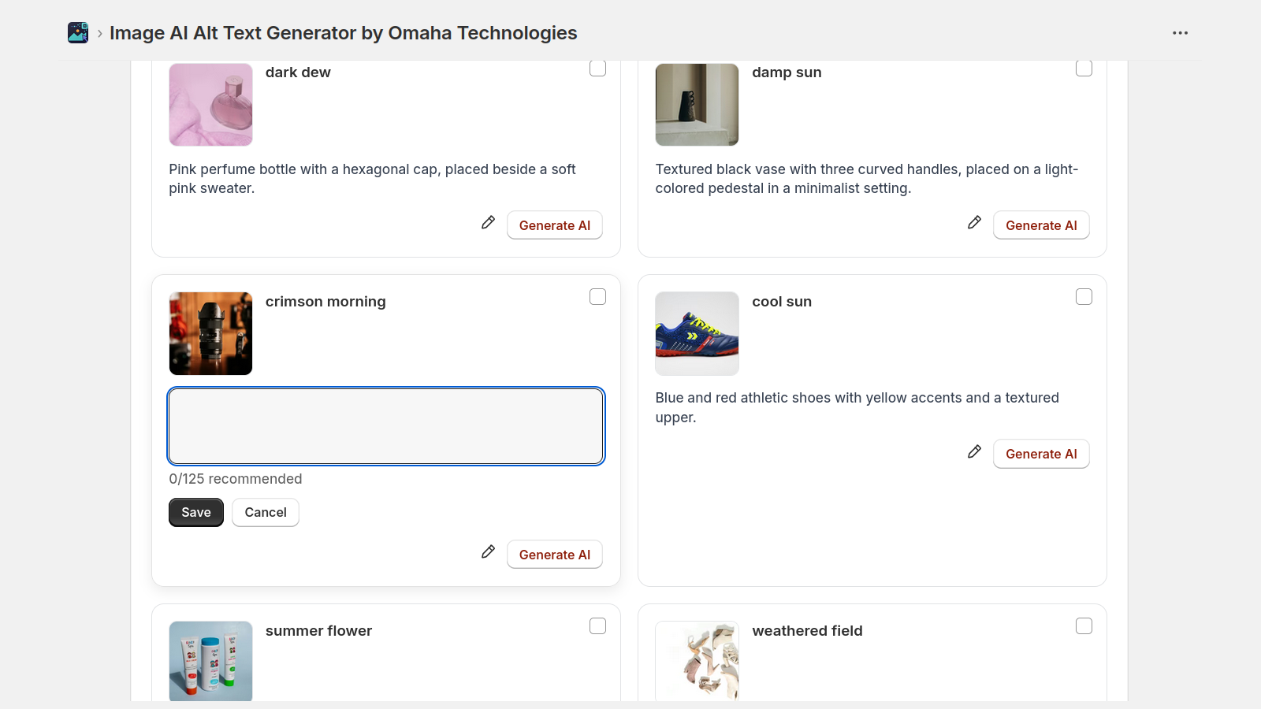Image resolution: width=1261 pixels, height=709 pixels.
Task: Generate AI alt text for cool sun
Action: [x=1041, y=454]
